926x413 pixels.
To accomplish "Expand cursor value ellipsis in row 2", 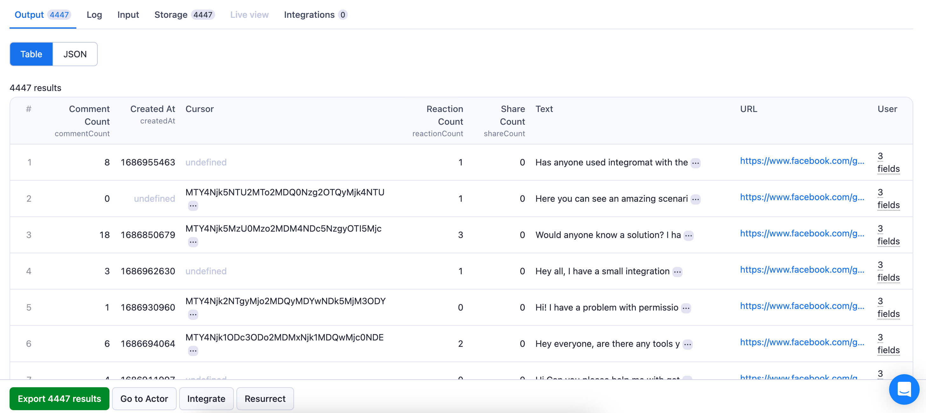I will (x=193, y=206).
